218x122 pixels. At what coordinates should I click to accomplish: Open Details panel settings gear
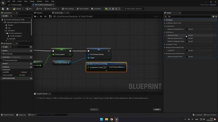[216, 17]
